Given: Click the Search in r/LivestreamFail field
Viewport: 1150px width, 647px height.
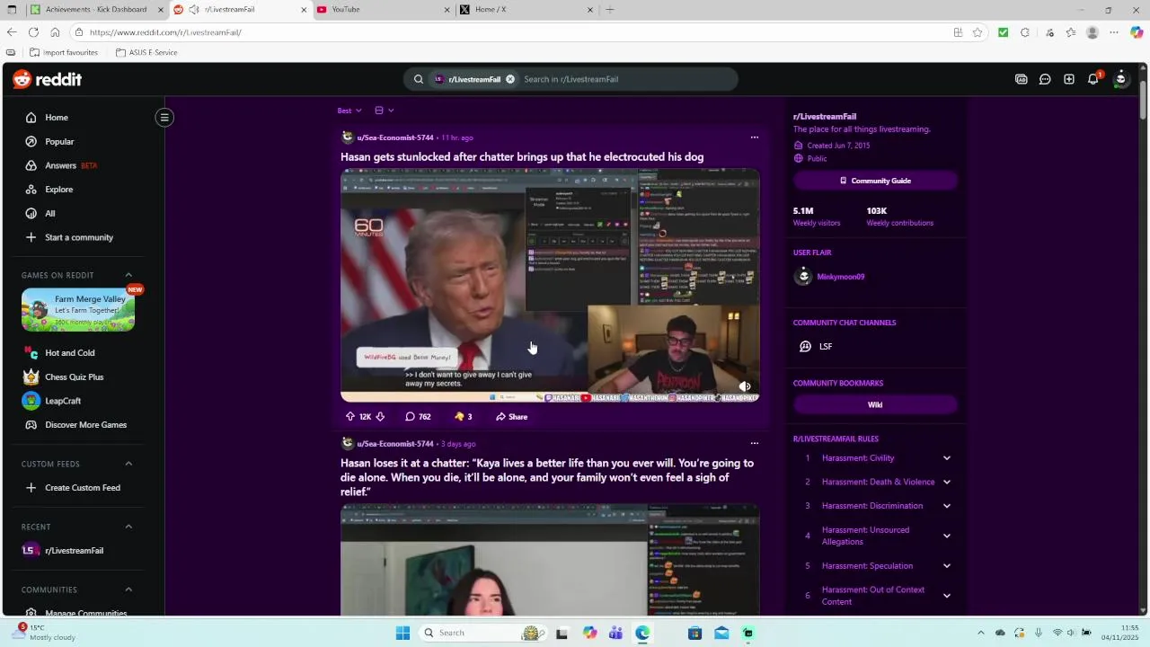Looking at the screenshot, I should coord(624,79).
